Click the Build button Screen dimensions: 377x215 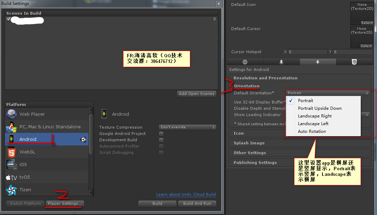click(x=157, y=203)
